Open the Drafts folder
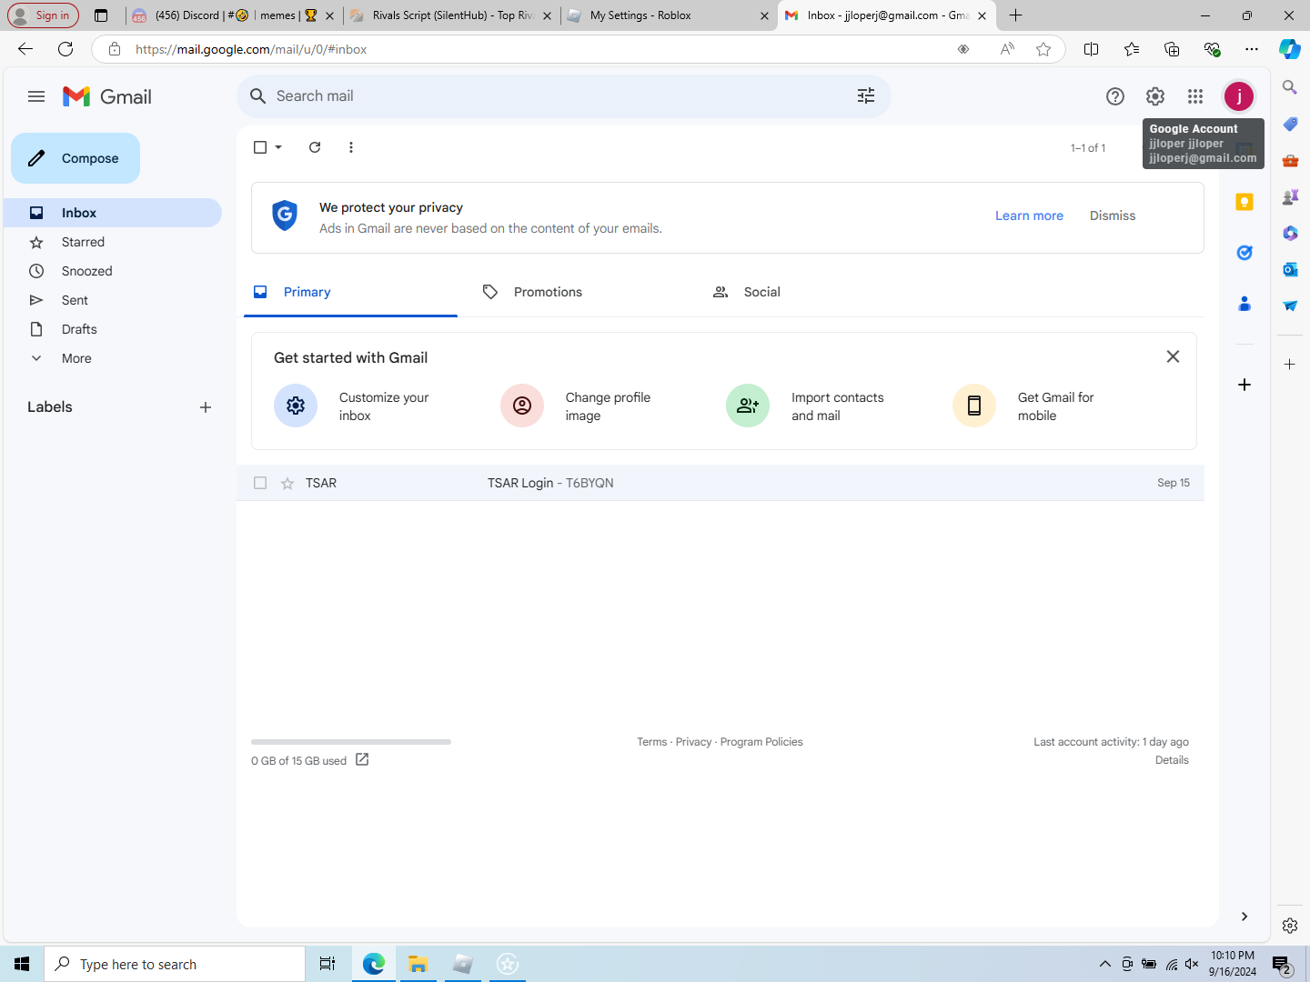 click(x=113, y=329)
